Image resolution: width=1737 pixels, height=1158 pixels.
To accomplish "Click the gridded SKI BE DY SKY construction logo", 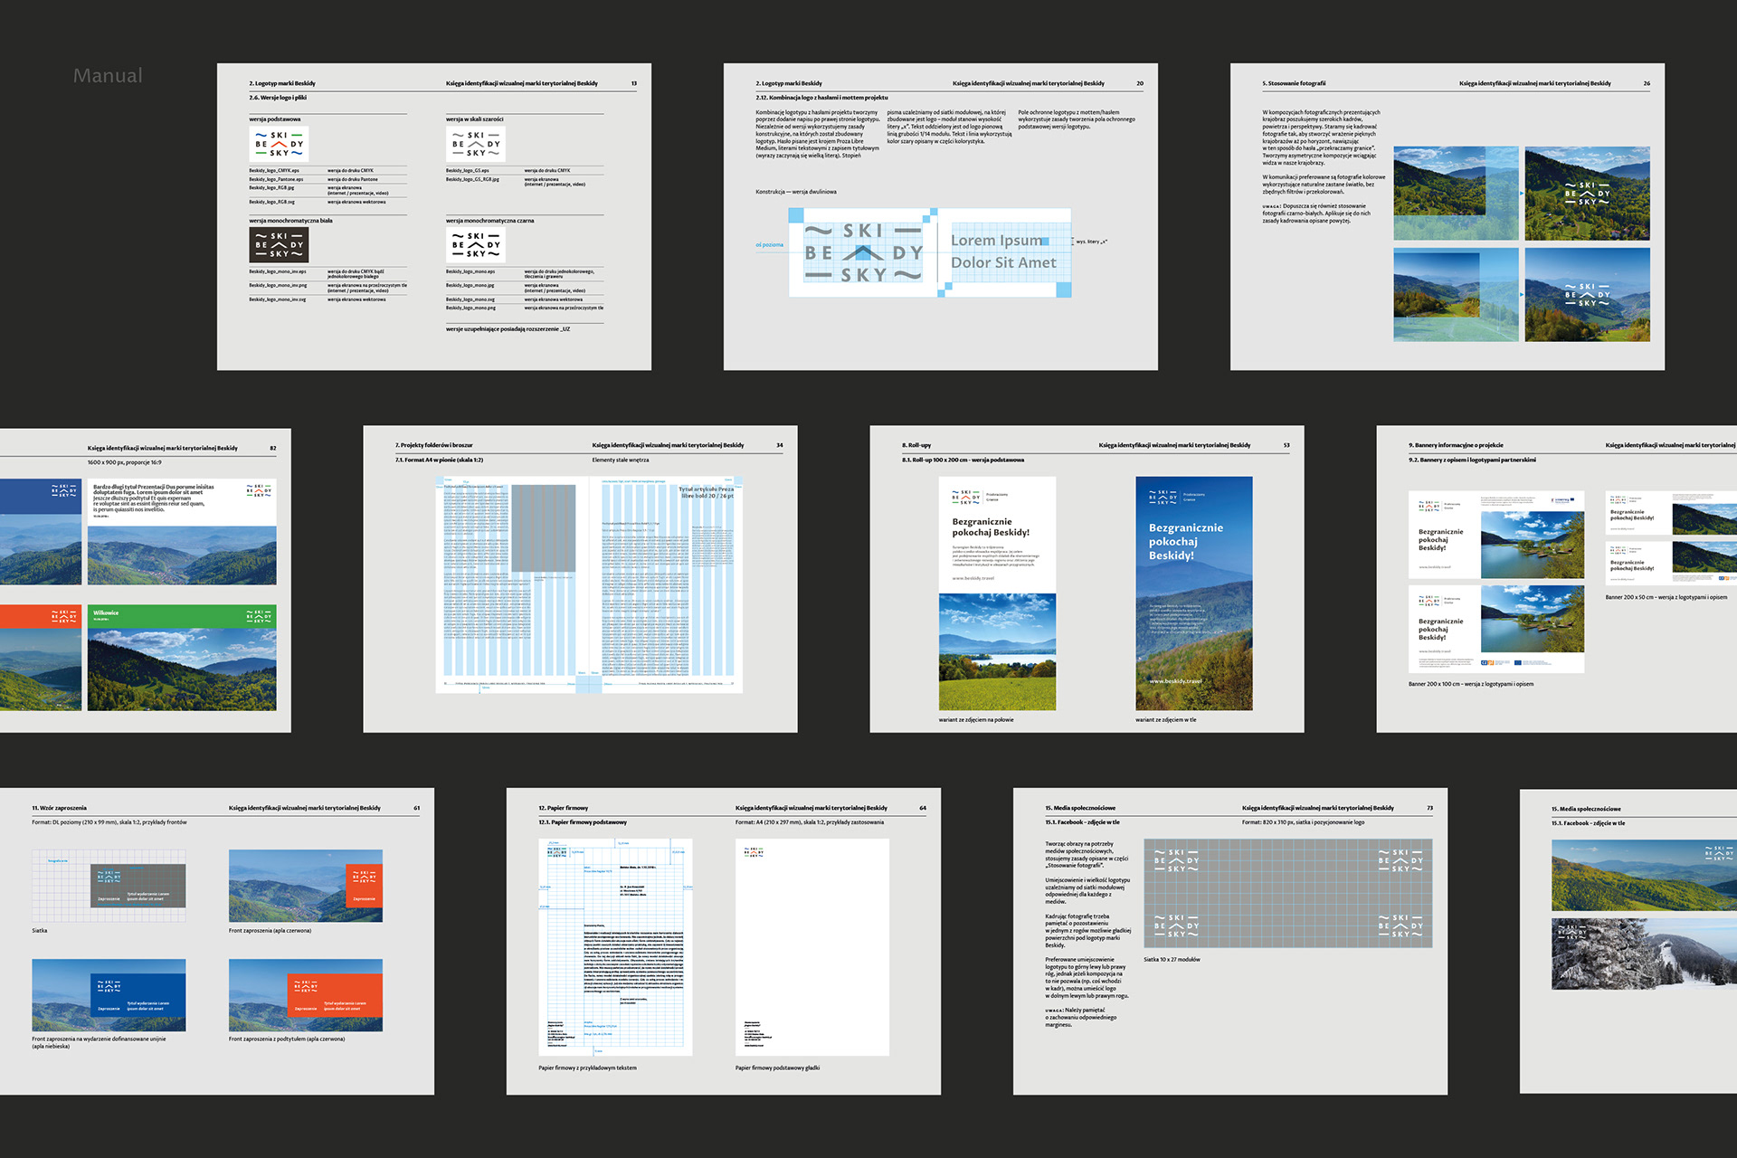I will pyautogui.click(x=863, y=253).
